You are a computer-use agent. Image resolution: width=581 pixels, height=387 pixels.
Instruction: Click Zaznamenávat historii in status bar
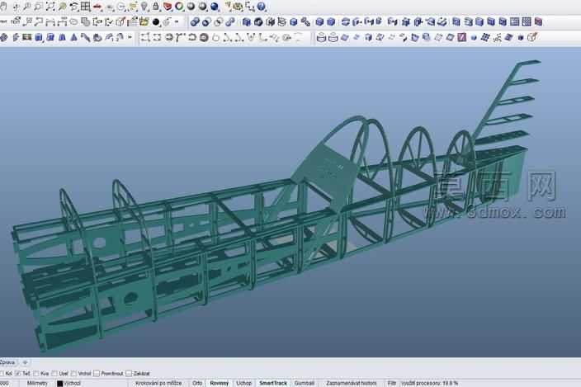(x=352, y=383)
